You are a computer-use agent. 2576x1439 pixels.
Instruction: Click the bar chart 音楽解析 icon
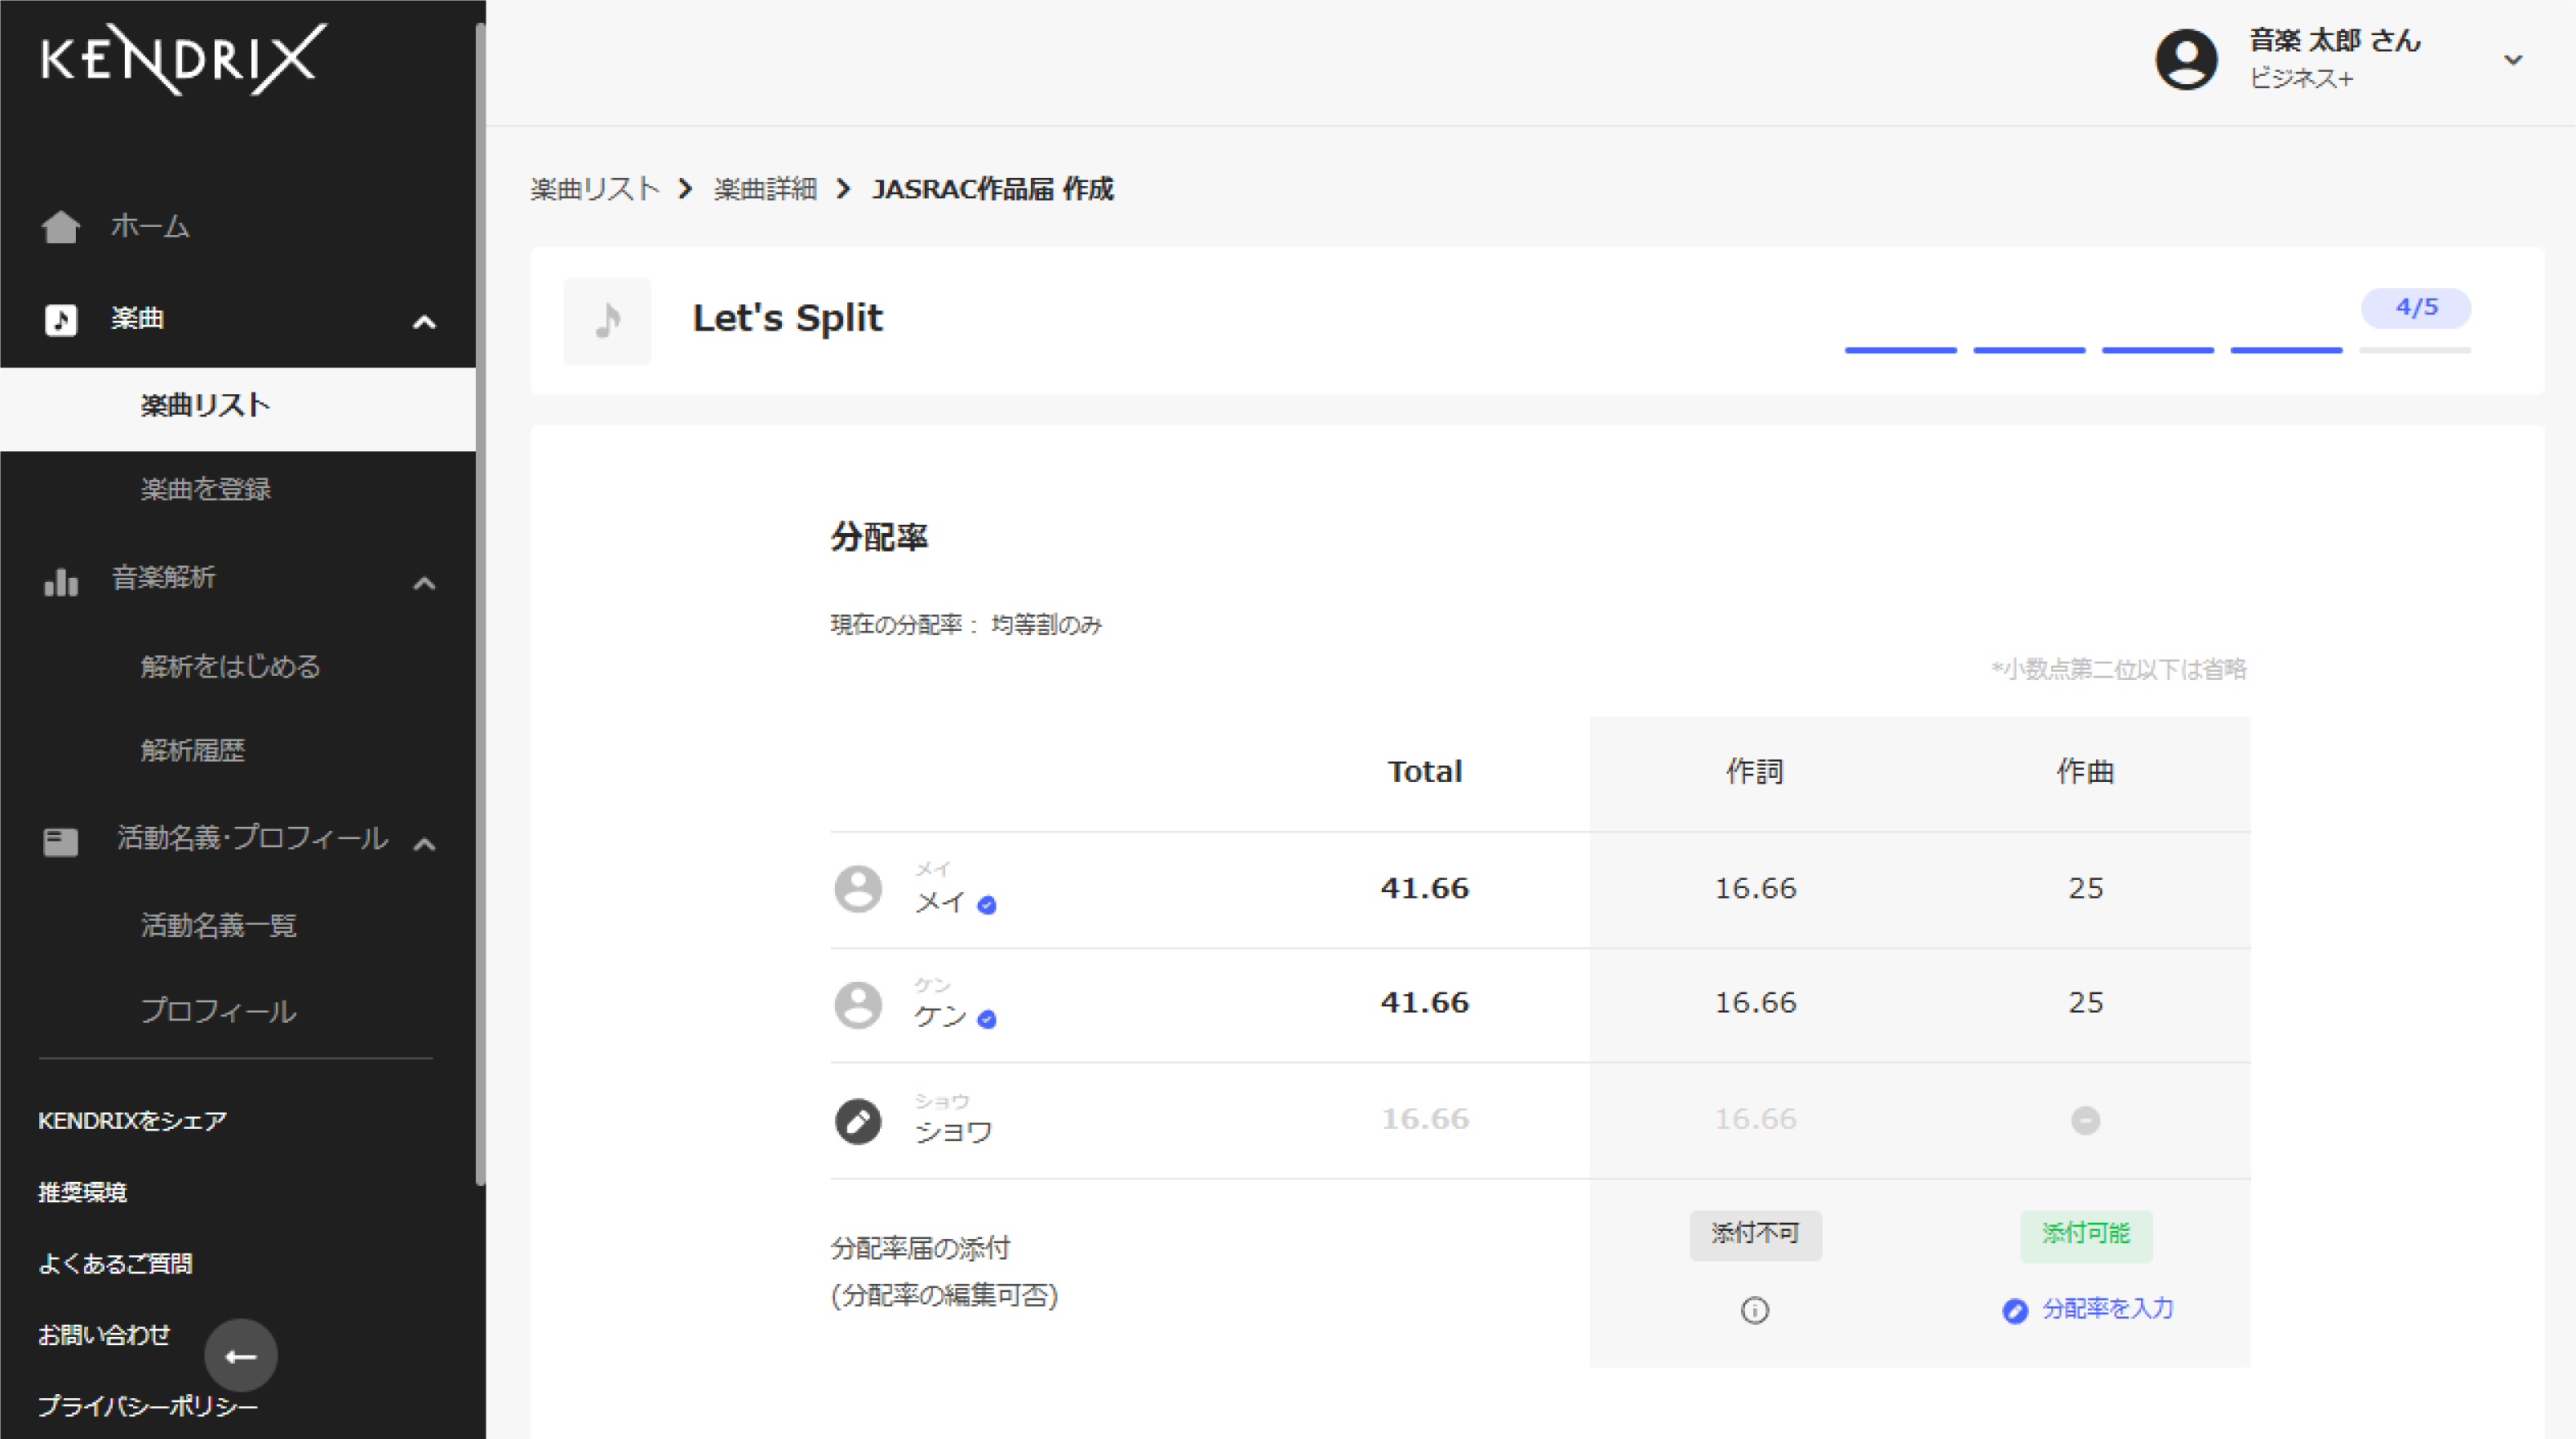tap(61, 581)
